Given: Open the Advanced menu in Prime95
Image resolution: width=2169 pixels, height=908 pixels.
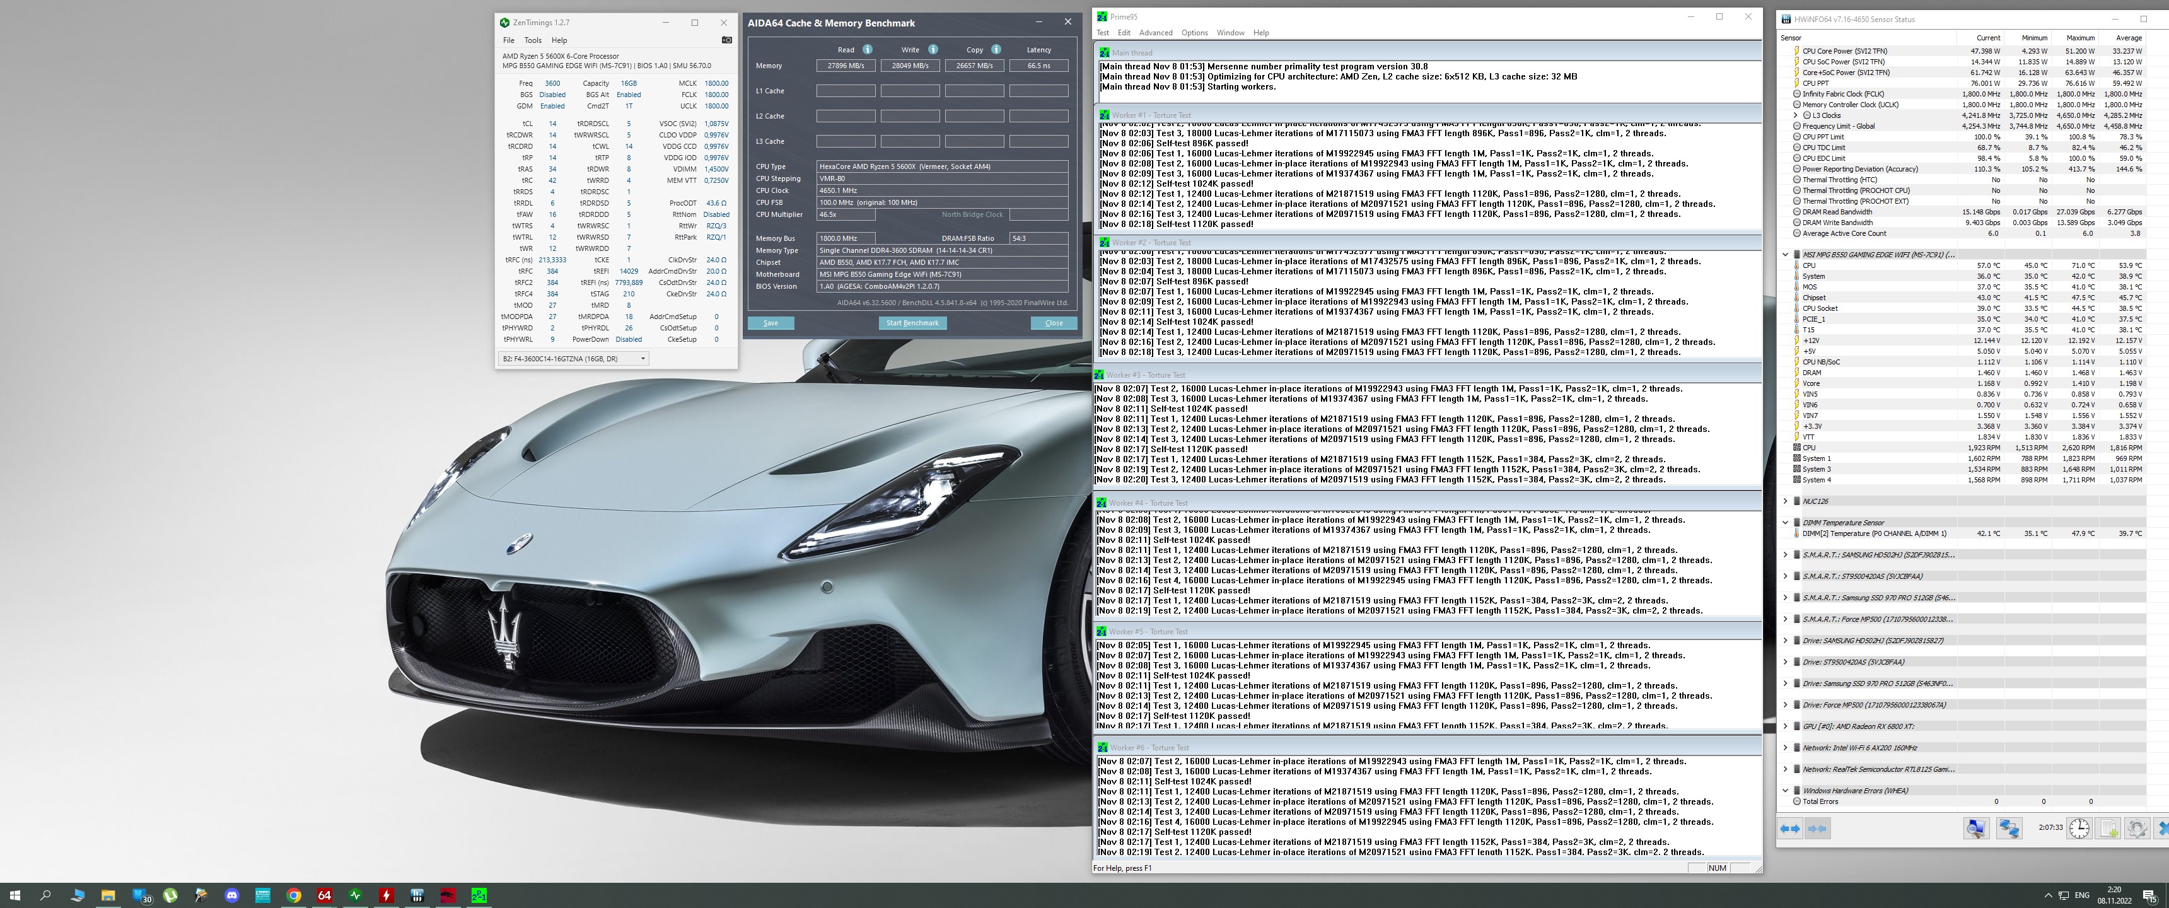Looking at the screenshot, I should 1155,33.
